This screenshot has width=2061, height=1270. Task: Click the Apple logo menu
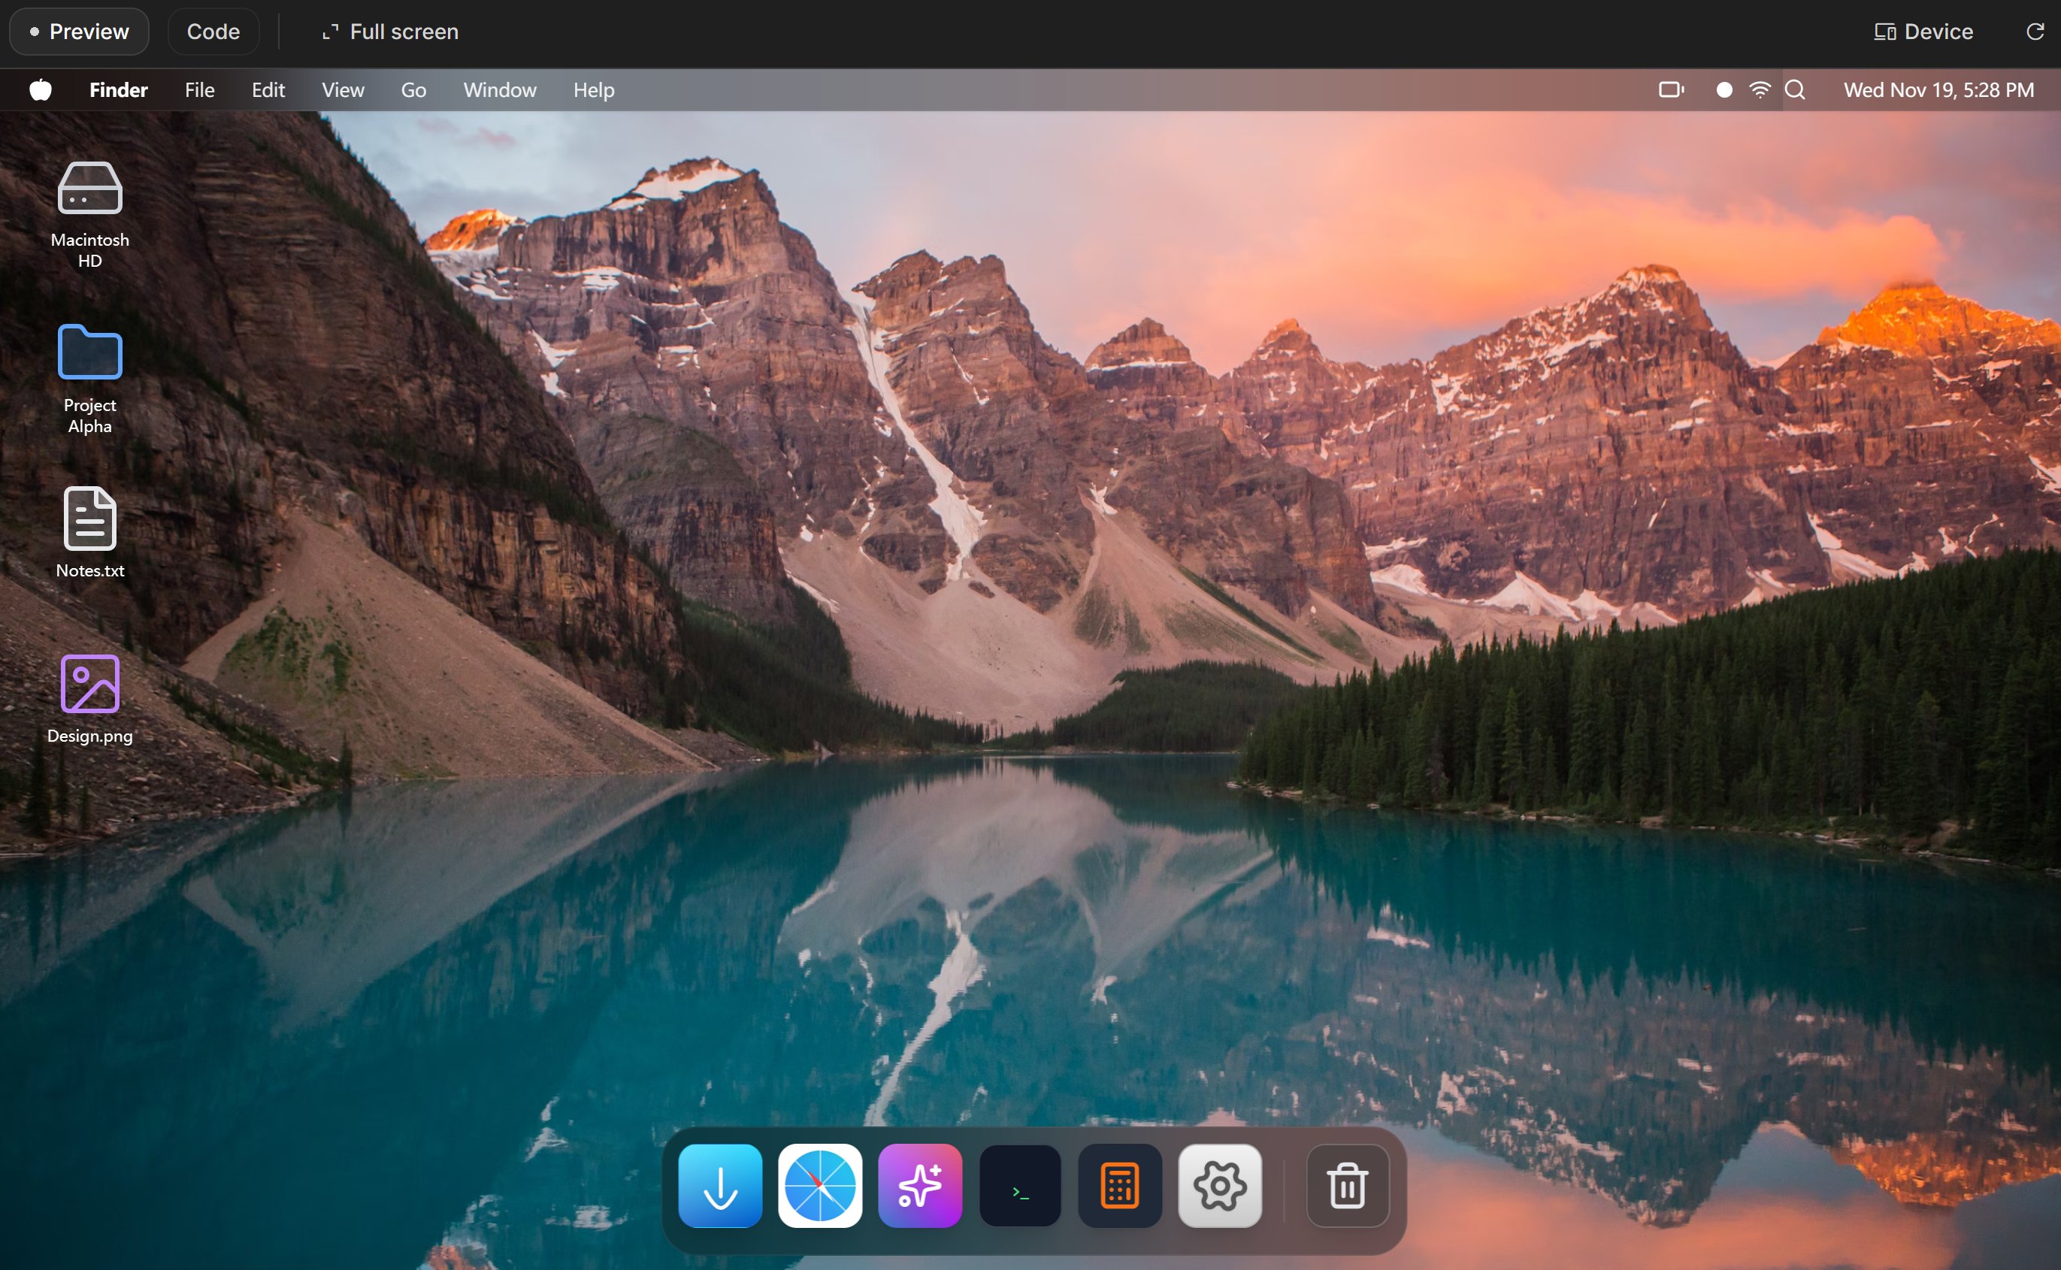tap(41, 90)
